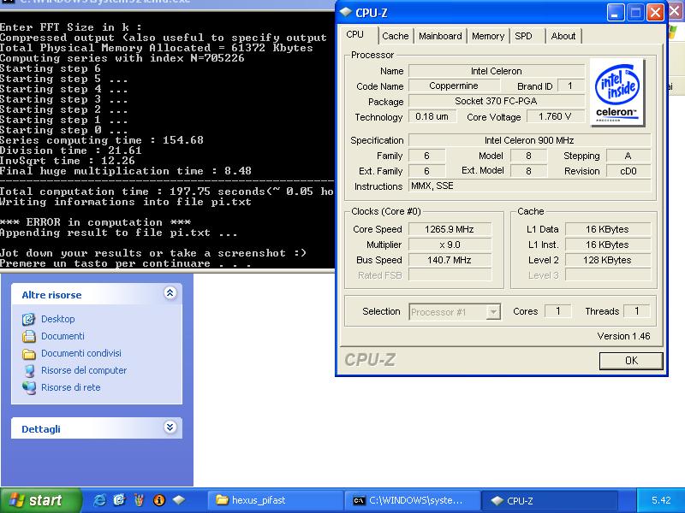Click the L1 Data value 16 KBytes
This screenshot has height=513, width=685.
608,229
